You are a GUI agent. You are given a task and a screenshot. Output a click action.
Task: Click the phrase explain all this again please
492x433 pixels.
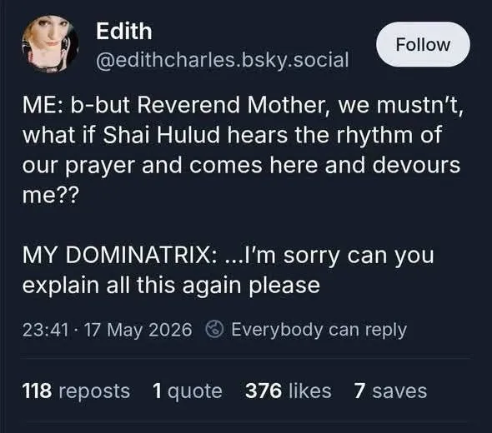171,286
